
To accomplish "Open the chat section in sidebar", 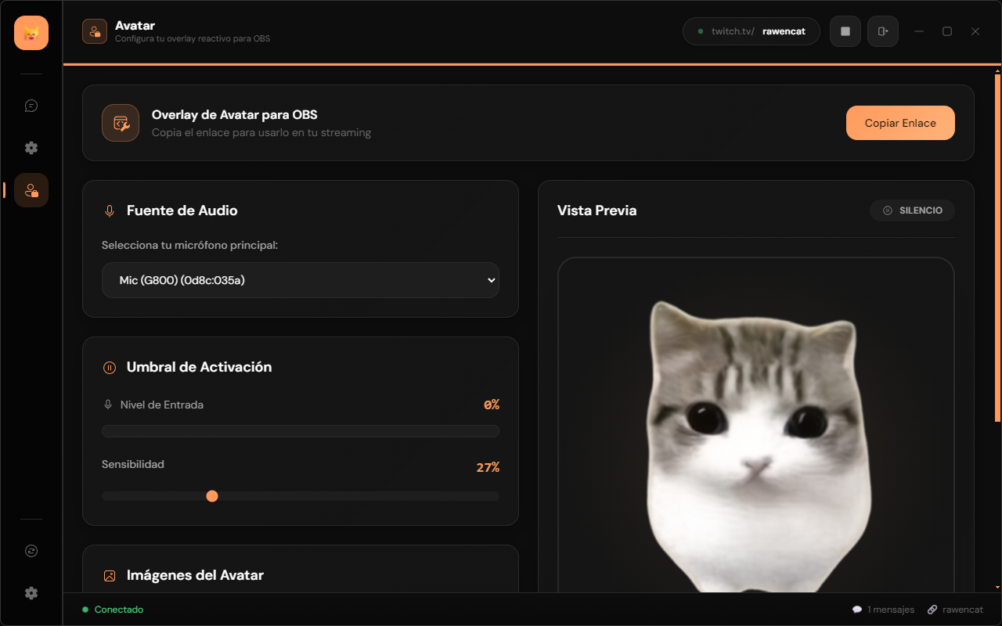I will [x=31, y=106].
